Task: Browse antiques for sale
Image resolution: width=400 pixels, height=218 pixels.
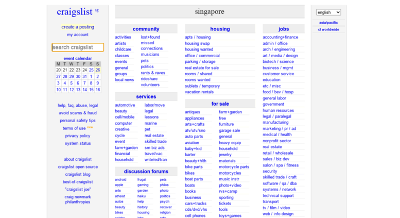Action: point(193,112)
